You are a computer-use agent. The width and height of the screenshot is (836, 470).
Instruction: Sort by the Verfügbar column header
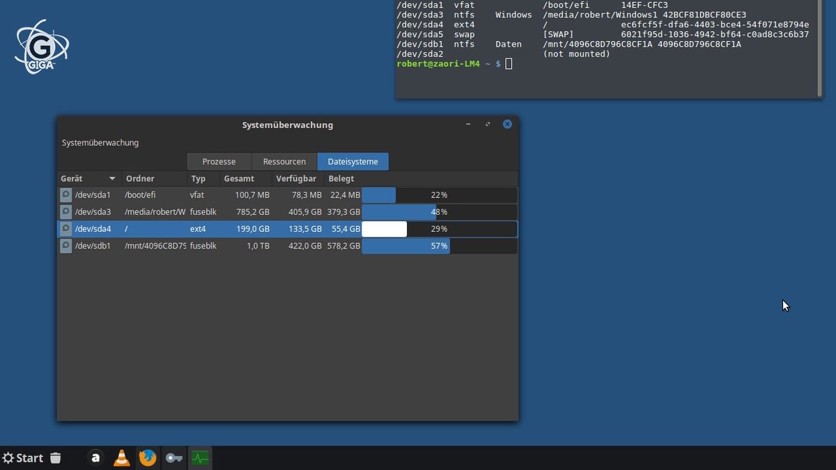coord(296,178)
